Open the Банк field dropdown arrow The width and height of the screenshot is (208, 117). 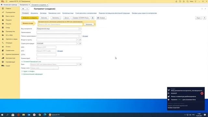pyautogui.click(x=78, y=64)
